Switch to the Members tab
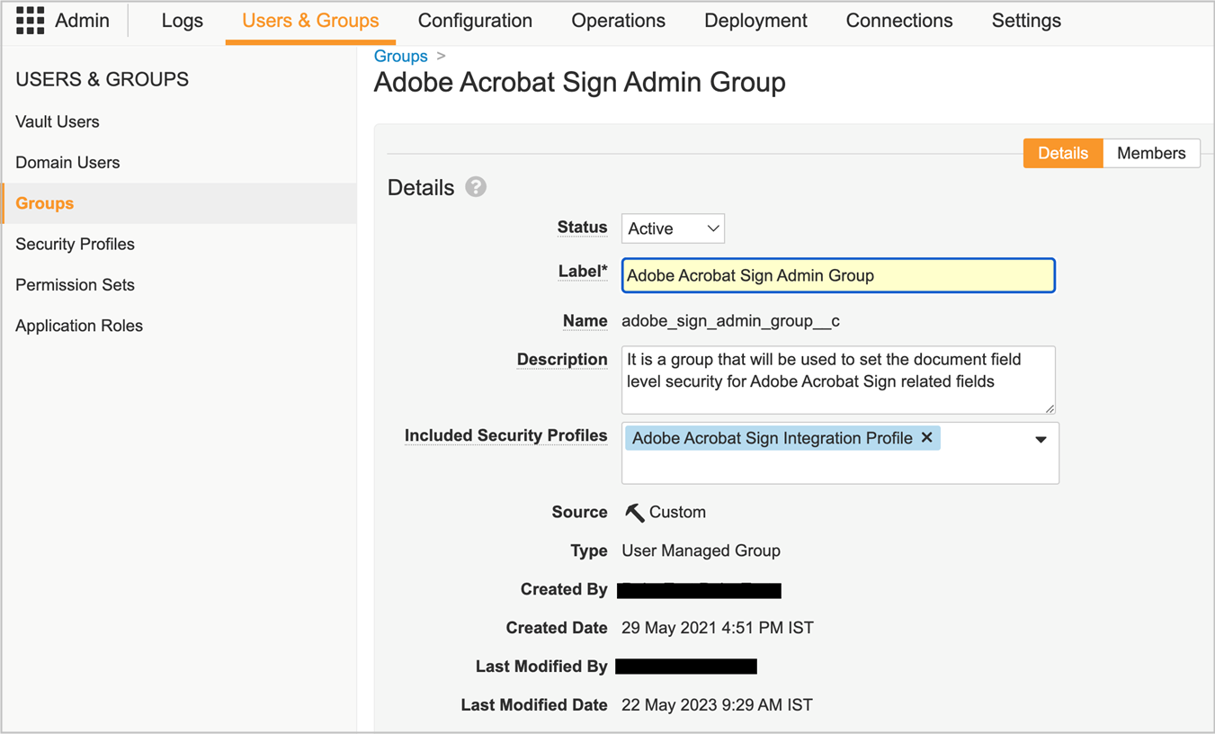Image resolution: width=1215 pixels, height=734 pixels. [1151, 153]
